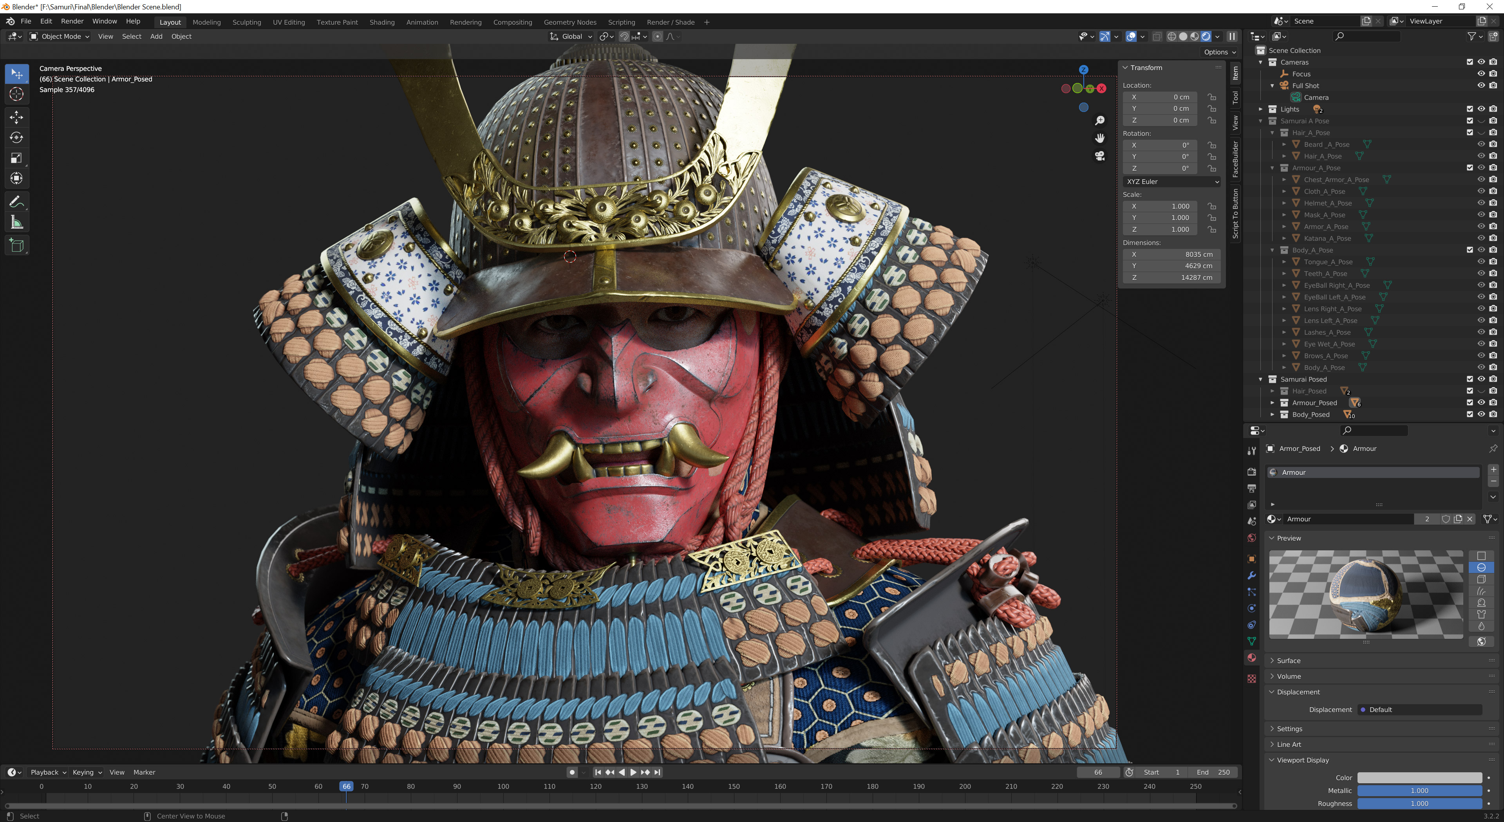The height and width of the screenshot is (822, 1504).
Task: Switch to Material Properties tab
Action: tap(1252, 658)
